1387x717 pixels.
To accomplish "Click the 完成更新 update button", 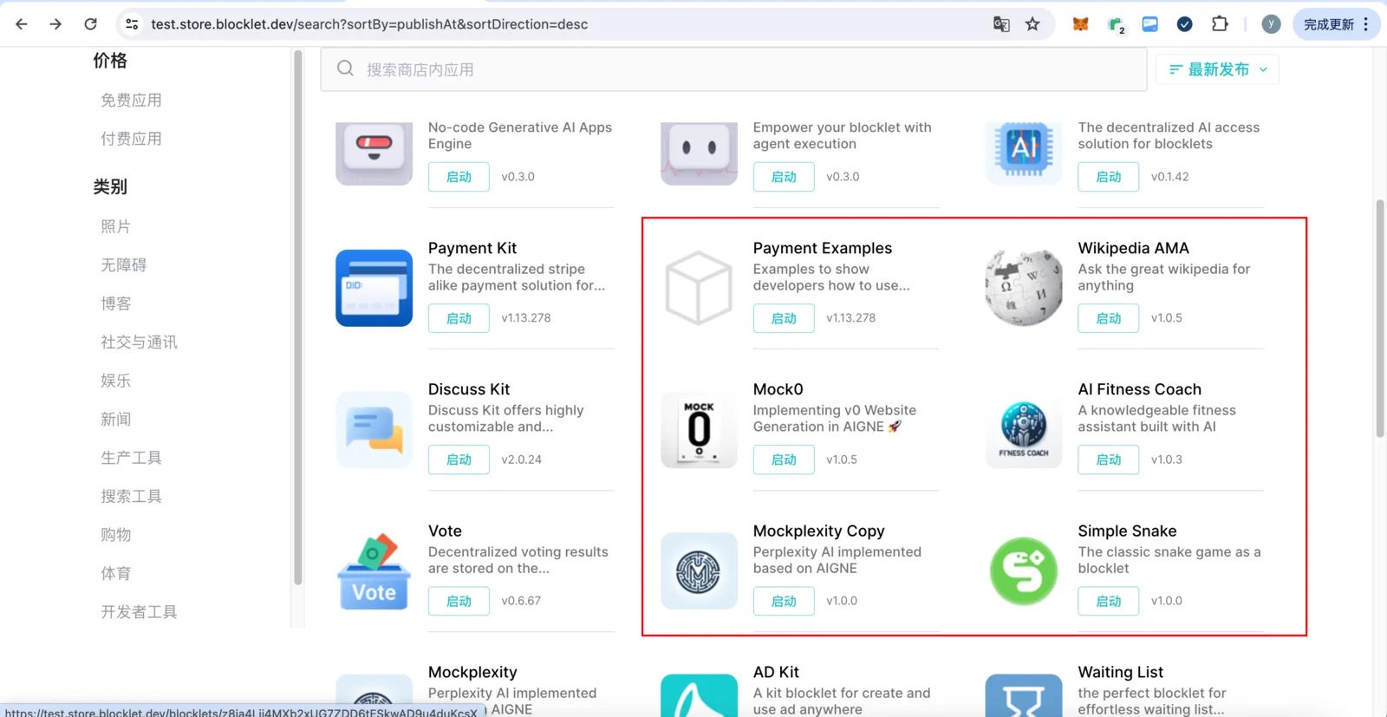I will (1336, 24).
